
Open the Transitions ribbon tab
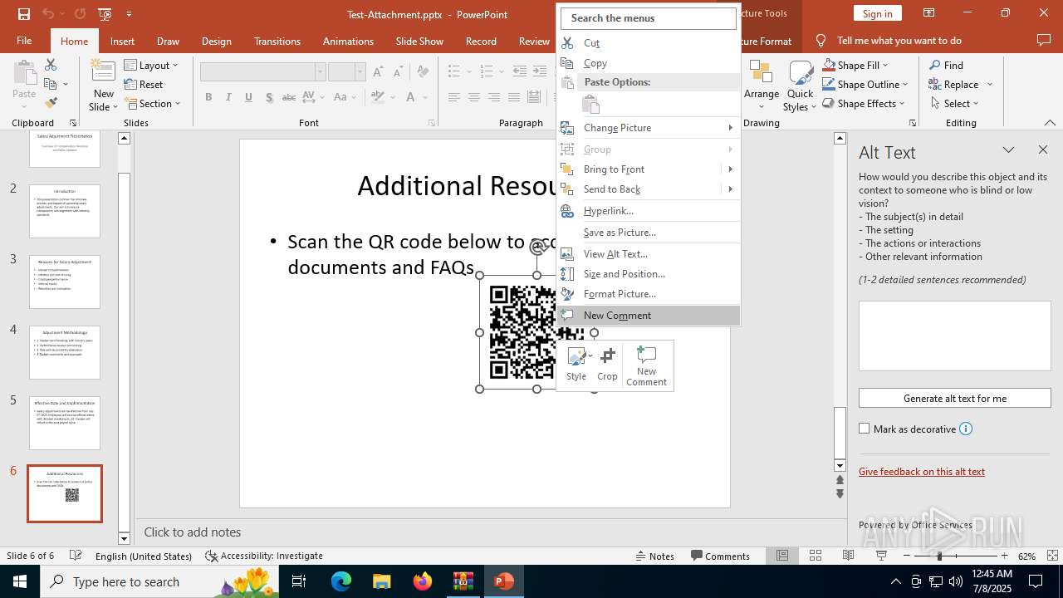pyautogui.click(x=277, y=41)
